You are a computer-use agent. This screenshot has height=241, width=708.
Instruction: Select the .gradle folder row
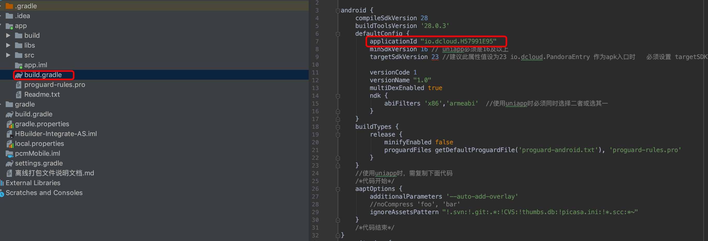click(154, 6)
